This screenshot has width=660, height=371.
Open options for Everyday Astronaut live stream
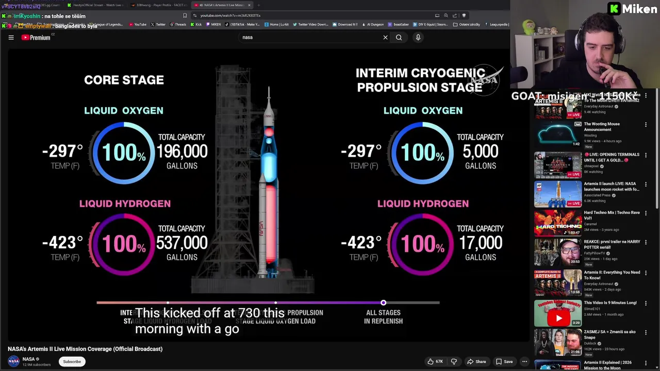tap(646, 96)
